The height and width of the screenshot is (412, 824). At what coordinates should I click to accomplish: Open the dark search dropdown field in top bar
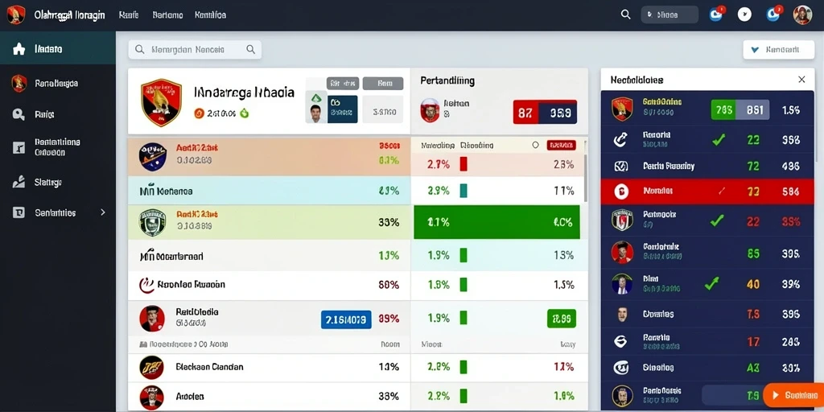(669, 14)
